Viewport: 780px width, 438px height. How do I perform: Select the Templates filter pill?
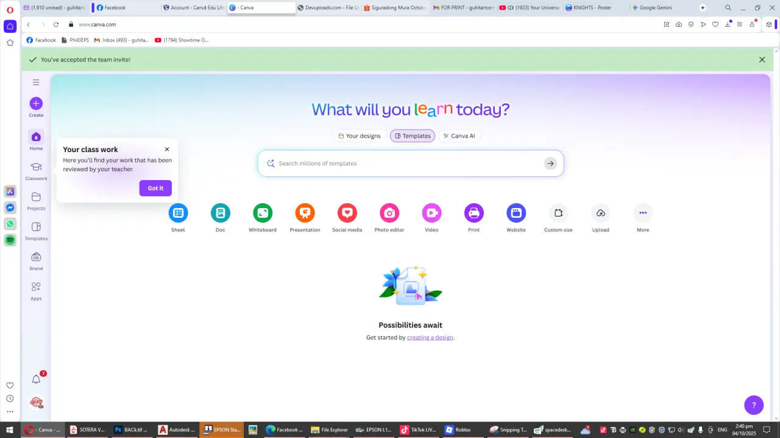pyautogui.click(x=413, y=136)
